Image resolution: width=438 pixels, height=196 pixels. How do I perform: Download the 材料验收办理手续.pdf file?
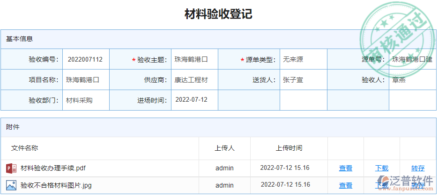click(382, 168)
